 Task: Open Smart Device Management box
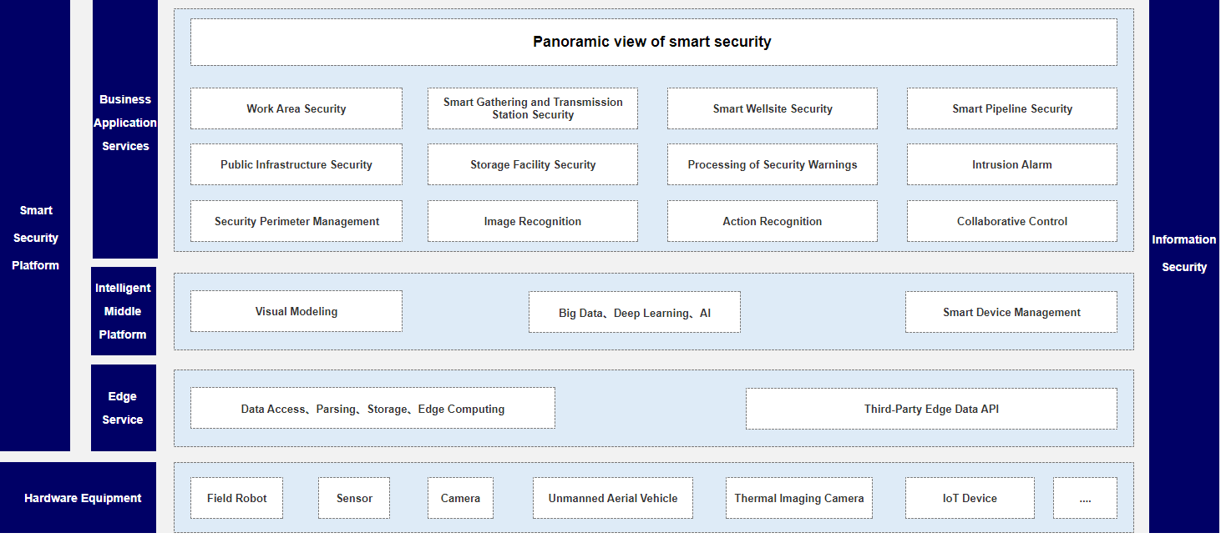pyautogui.click(x=1011, y=312)
